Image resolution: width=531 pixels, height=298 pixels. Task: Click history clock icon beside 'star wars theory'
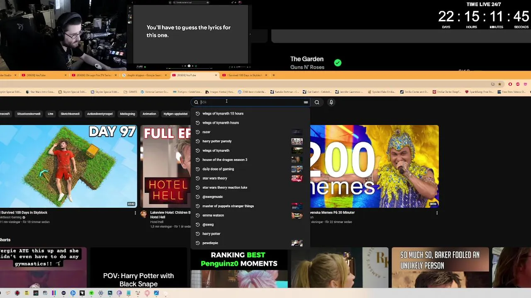click(x=197, y=178)
